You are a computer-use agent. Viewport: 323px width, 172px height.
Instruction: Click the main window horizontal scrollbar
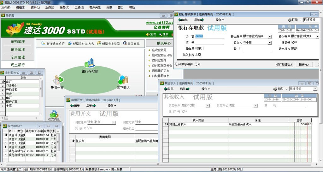[158, 164]
